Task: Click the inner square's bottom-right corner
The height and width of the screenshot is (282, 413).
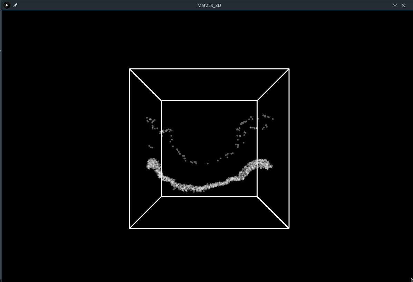Action: pos(257,196)
